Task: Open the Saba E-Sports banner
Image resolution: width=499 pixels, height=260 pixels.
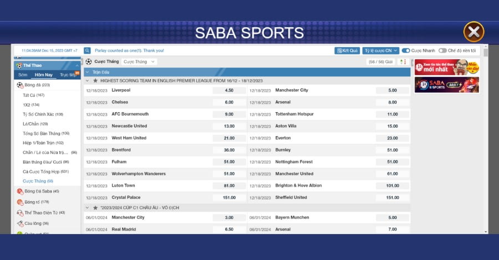Action: [x=447, y=85]
